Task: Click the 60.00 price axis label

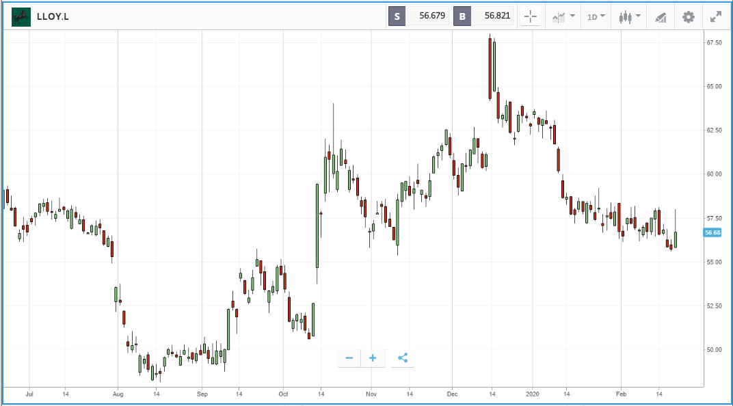Action: tap(714, 174)
